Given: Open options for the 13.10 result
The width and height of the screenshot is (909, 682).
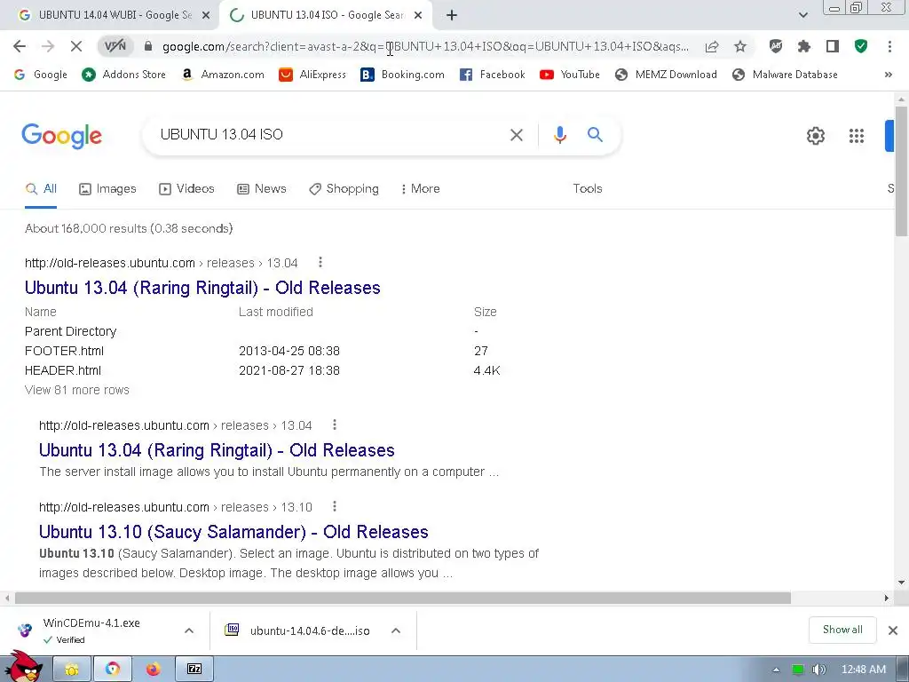Looking at the screenshot, I should [335, 507].
